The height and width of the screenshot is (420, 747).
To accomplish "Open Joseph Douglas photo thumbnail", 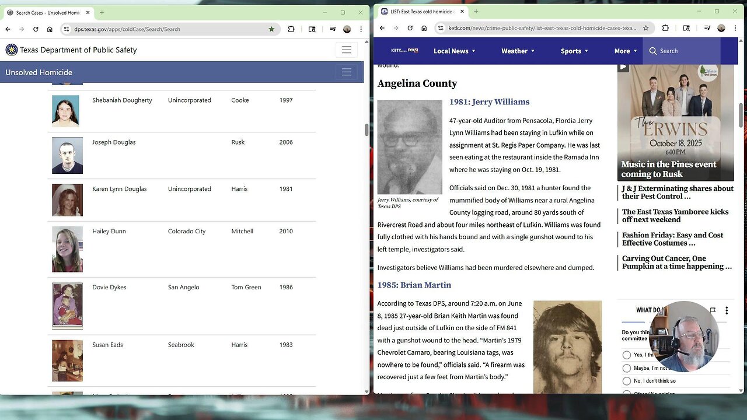I will [x=67, y=155].
